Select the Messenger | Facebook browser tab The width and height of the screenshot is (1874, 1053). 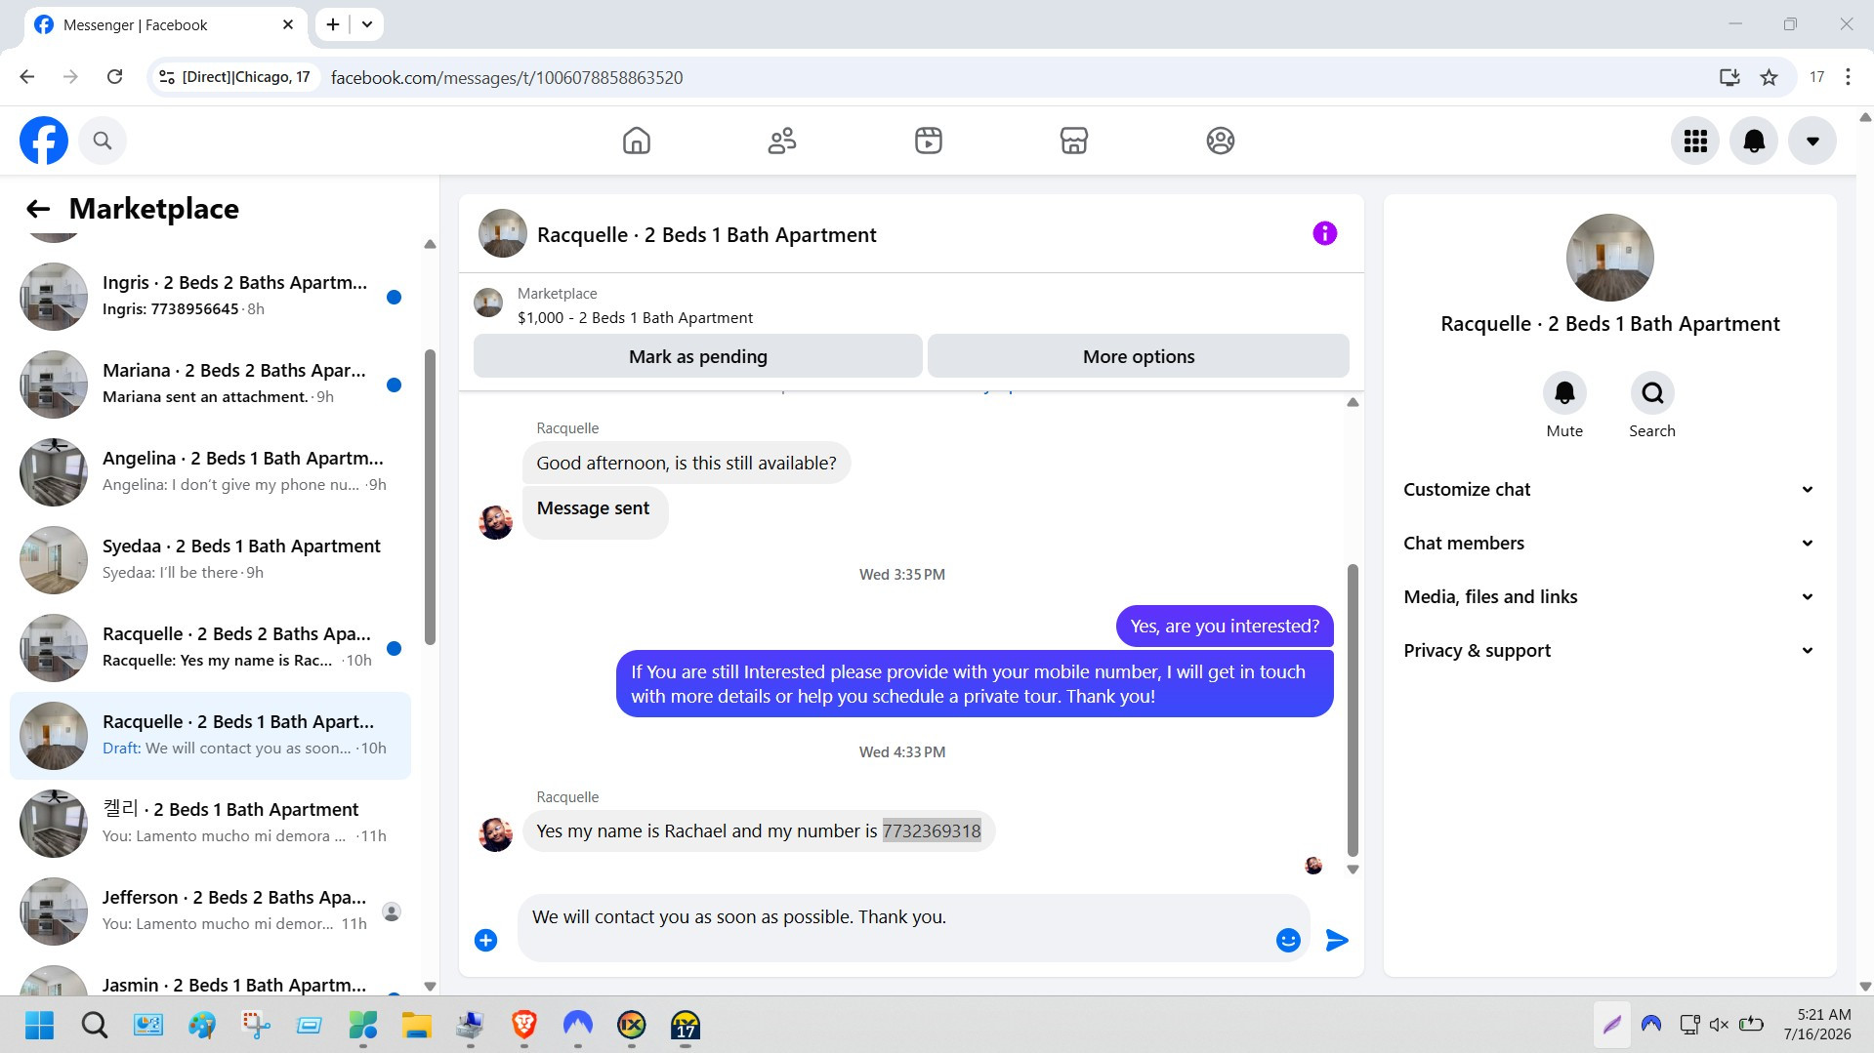click(x=164, y=25)
